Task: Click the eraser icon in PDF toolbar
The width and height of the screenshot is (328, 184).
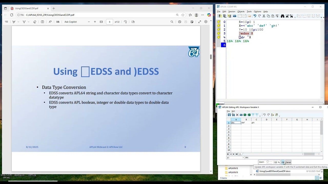Action: [35, 22]
